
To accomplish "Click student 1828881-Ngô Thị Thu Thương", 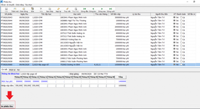I will pyautogui.click(x=73, y=21).
